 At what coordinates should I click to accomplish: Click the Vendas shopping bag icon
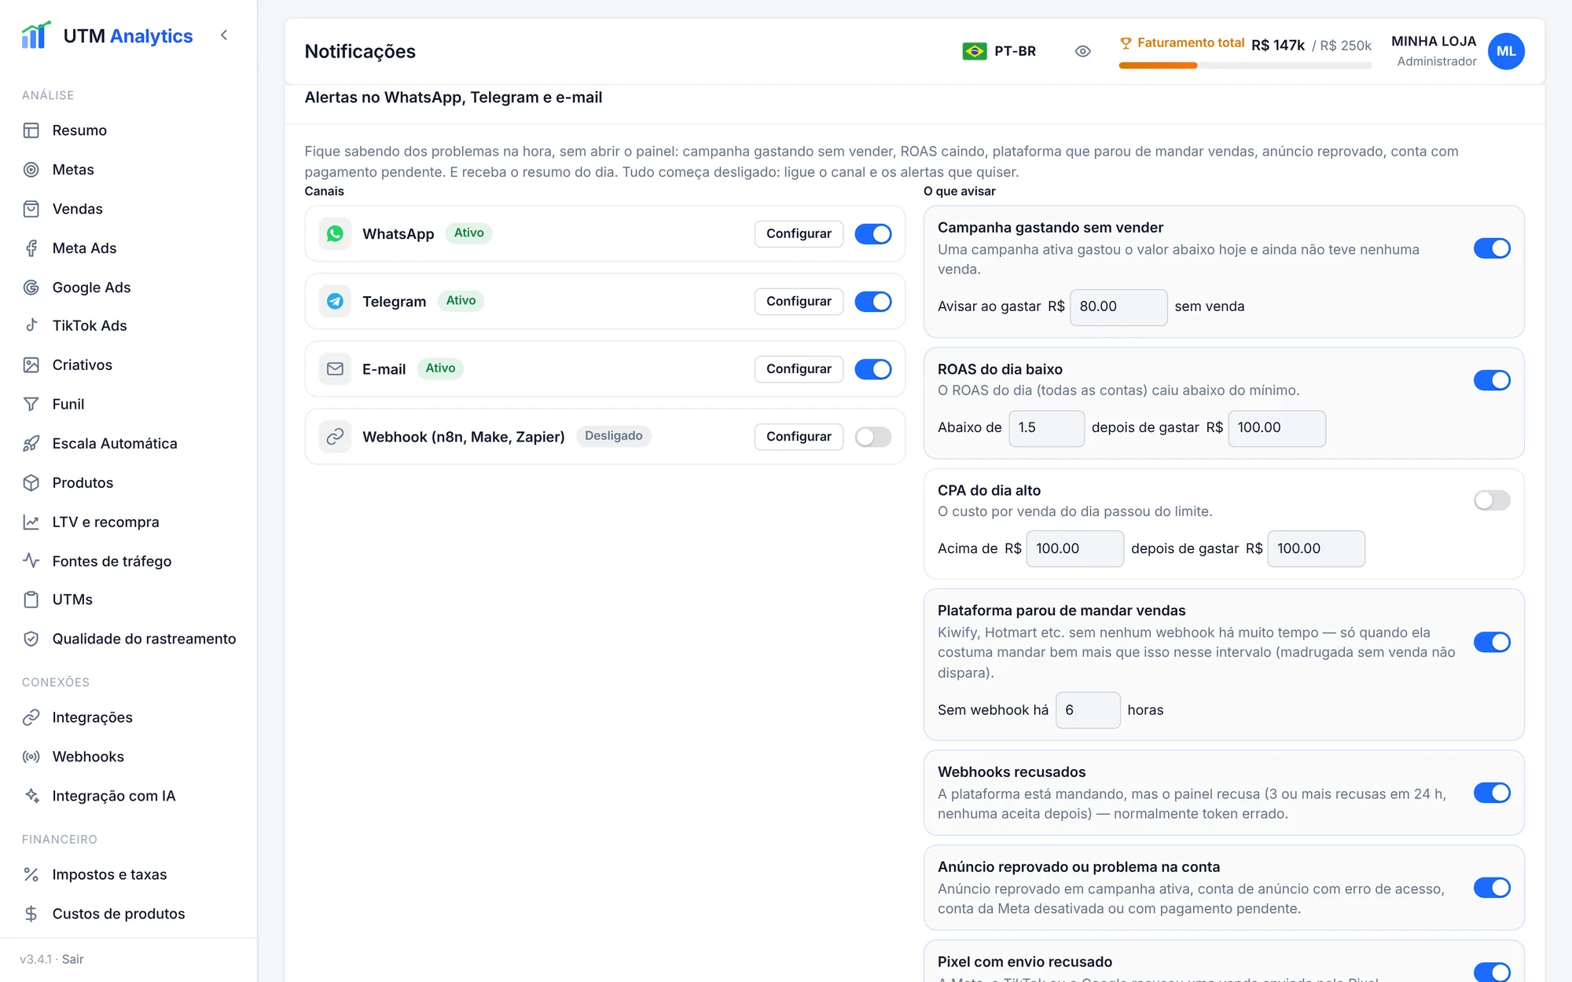tap(31, 209)
